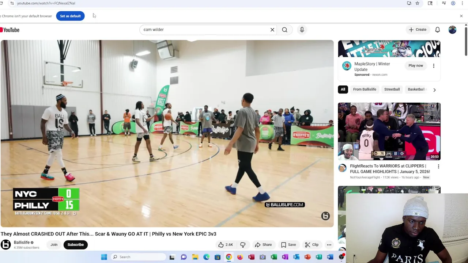Bookmark this page with star
Image resolution: width=468 pixels, height=263 pixels.
417,3
